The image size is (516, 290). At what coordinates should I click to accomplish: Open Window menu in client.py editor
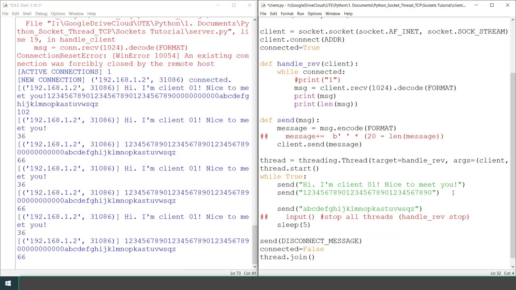pos(333,14)
